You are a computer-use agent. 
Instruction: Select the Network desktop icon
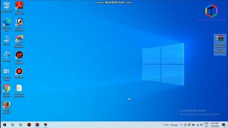click(6, 57)
